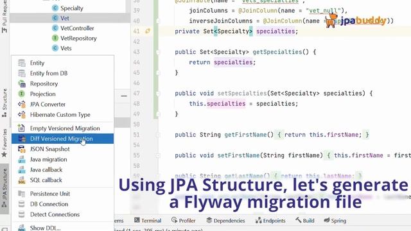Open the Build tool window
411x231 pixels.
point(305,221)
